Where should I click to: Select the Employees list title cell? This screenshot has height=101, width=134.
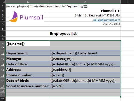tap(63, 34)
